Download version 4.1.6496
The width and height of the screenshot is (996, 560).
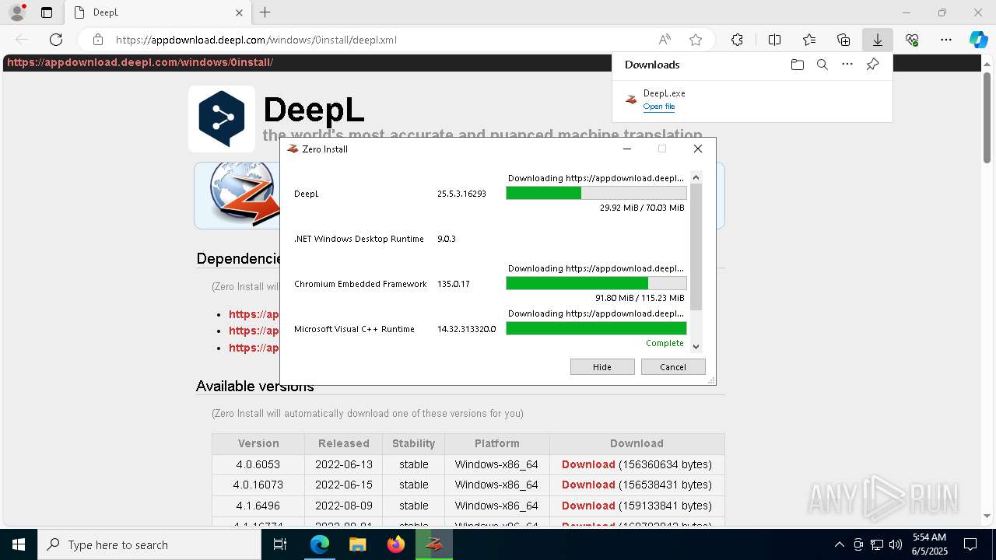588,506
